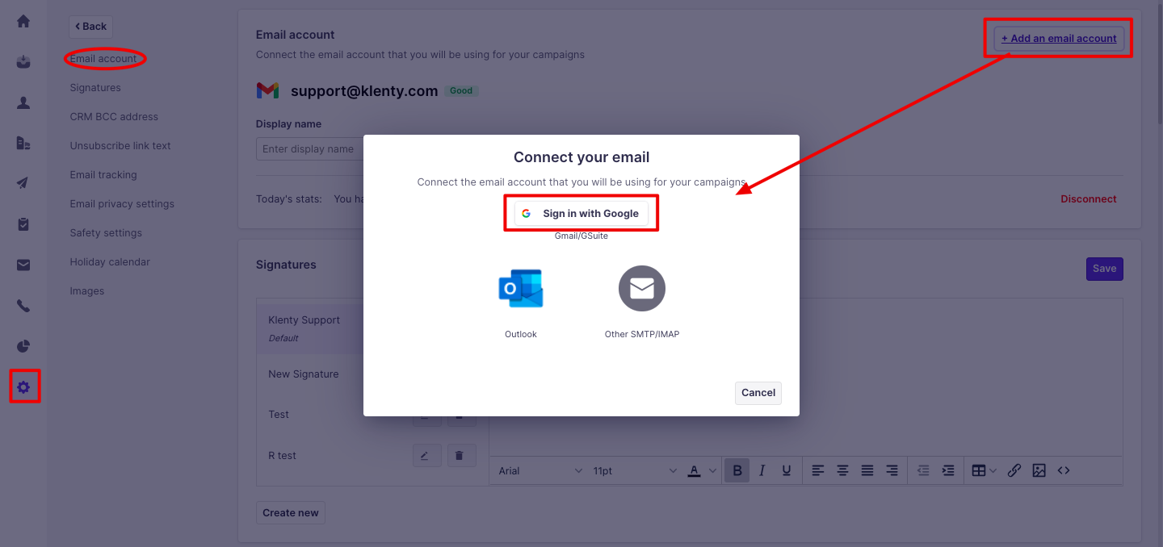Screen dimensions: 1163x547
Task: Open the tasks clipboard icon in sidebar
Action: click(23, 224)
